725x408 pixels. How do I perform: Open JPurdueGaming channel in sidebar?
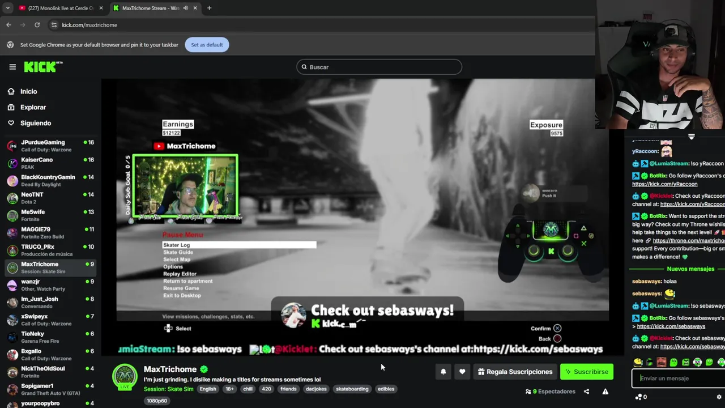pyautogui.click(x=50, y=146)
